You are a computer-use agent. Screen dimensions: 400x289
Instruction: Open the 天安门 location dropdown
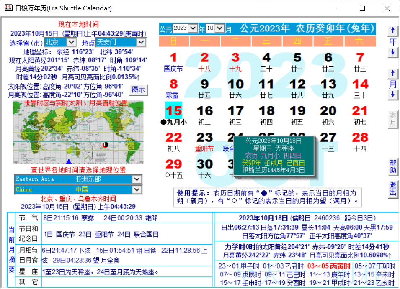(141, 42)
